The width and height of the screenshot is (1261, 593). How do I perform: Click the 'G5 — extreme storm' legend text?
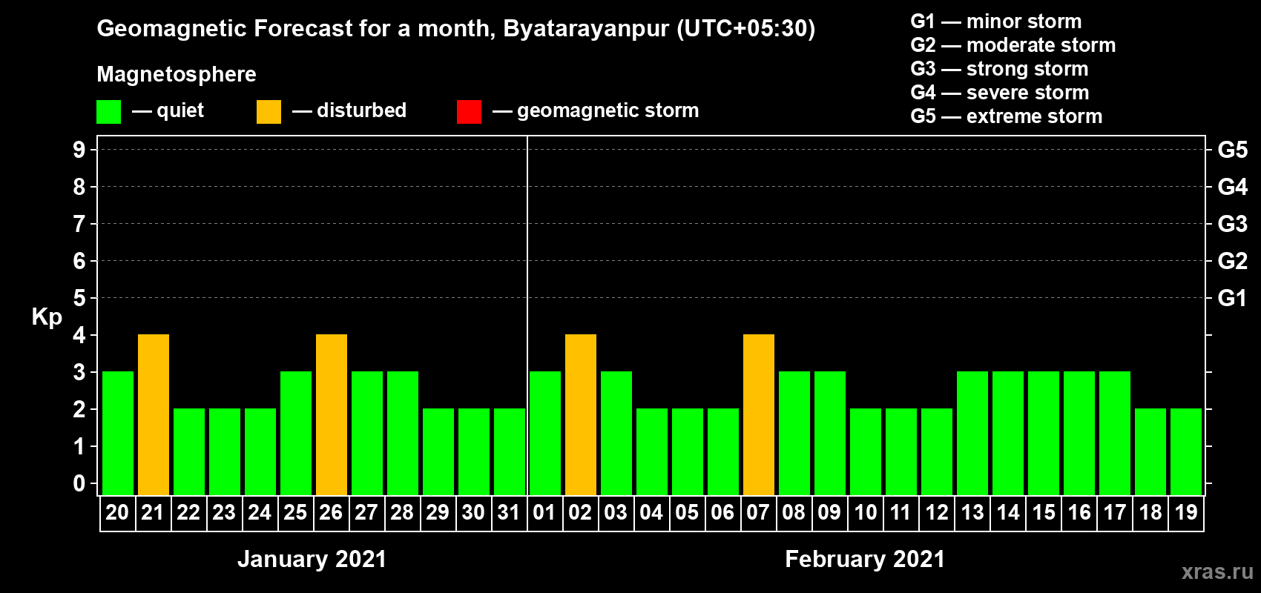click(x=1006, y=116)
